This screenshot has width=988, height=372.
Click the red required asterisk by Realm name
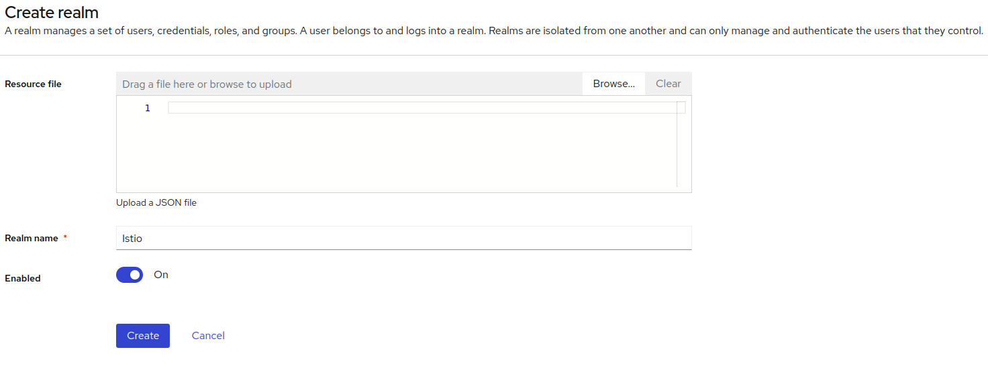pos(65,237)
